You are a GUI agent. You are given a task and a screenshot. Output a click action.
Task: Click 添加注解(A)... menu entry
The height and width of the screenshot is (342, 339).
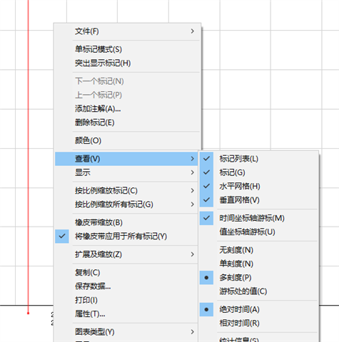pos(127,109)
